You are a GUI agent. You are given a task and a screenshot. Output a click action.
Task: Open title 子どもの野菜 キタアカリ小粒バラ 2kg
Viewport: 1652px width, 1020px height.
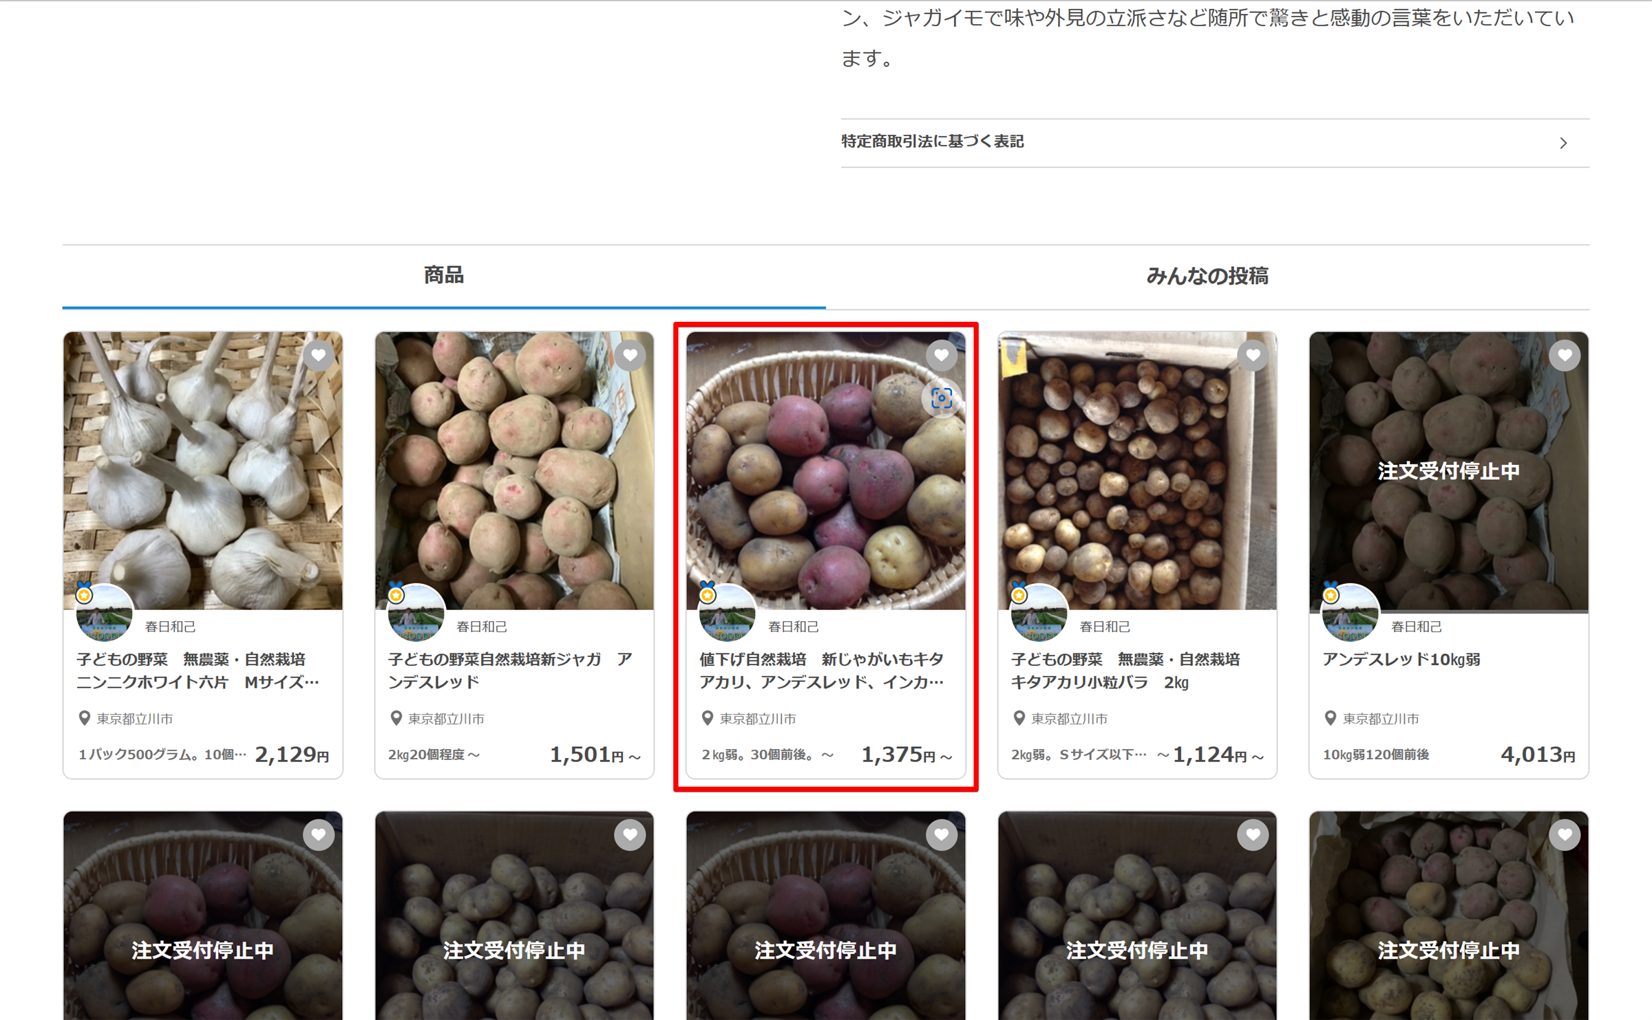click(x=1125, y=671)
